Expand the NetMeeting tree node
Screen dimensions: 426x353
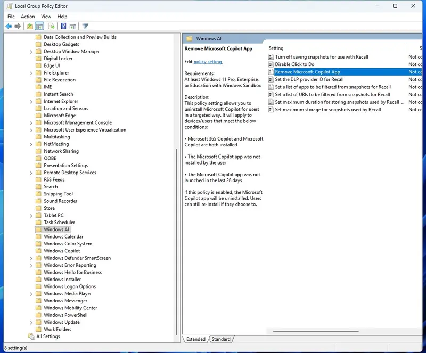(x=31, y=144)
